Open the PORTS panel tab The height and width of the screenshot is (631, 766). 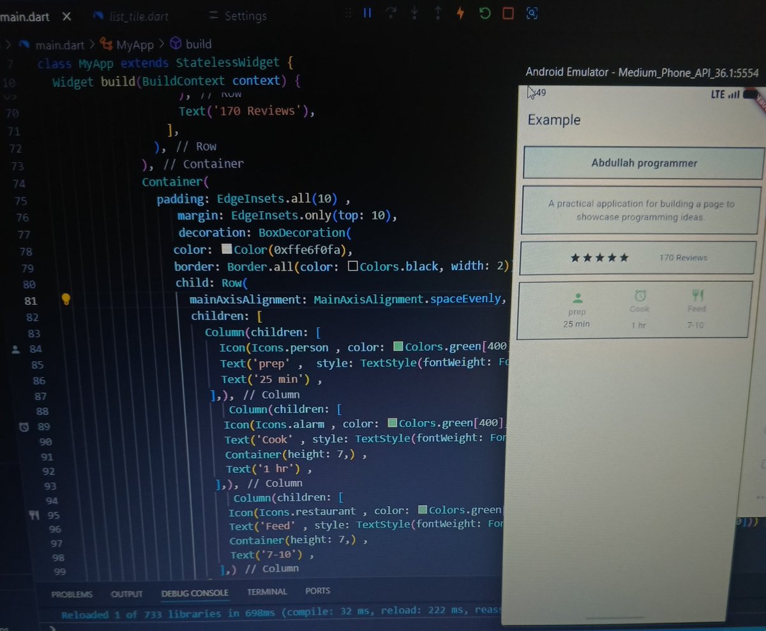pyautogui.click(x=317, y=591)
